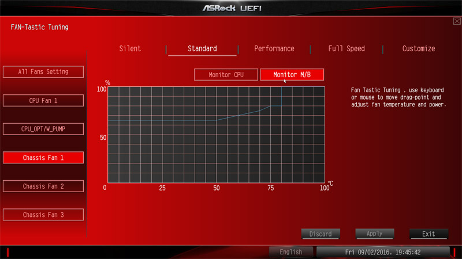462x259 pixels.
Task: Apply the fan settings
Action: click(x=374, y=234)
